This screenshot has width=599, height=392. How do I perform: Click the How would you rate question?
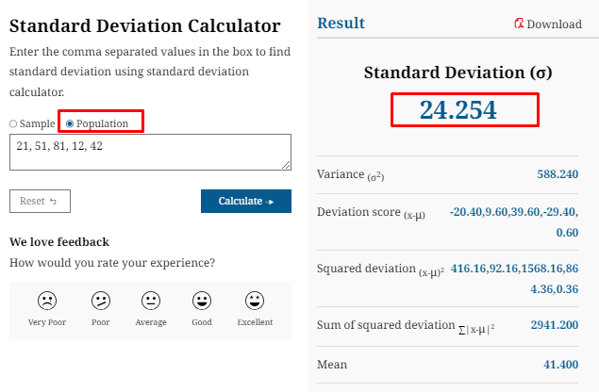[112, 263]
